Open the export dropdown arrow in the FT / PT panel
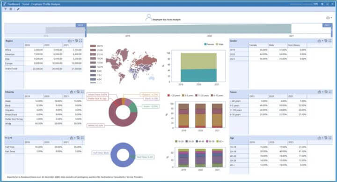337x182 pixels. point(75,138)
